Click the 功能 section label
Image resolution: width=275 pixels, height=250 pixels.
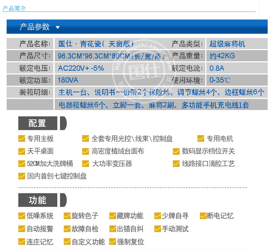click(37, 200)
